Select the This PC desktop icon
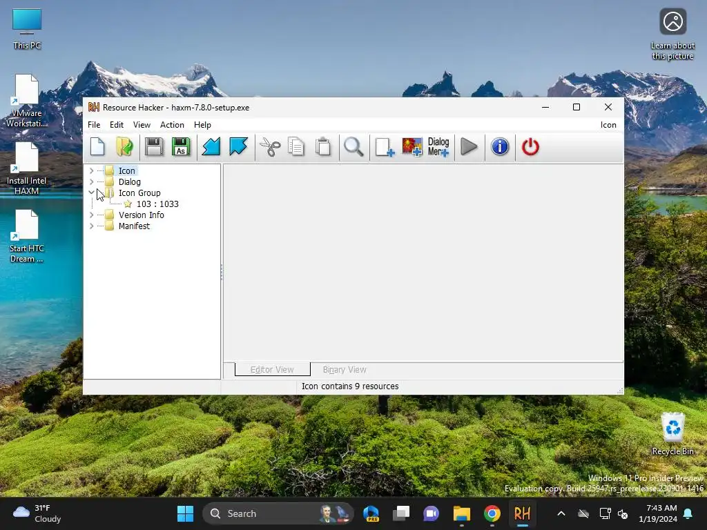This screenshot has height=530, width=707. 27,29
